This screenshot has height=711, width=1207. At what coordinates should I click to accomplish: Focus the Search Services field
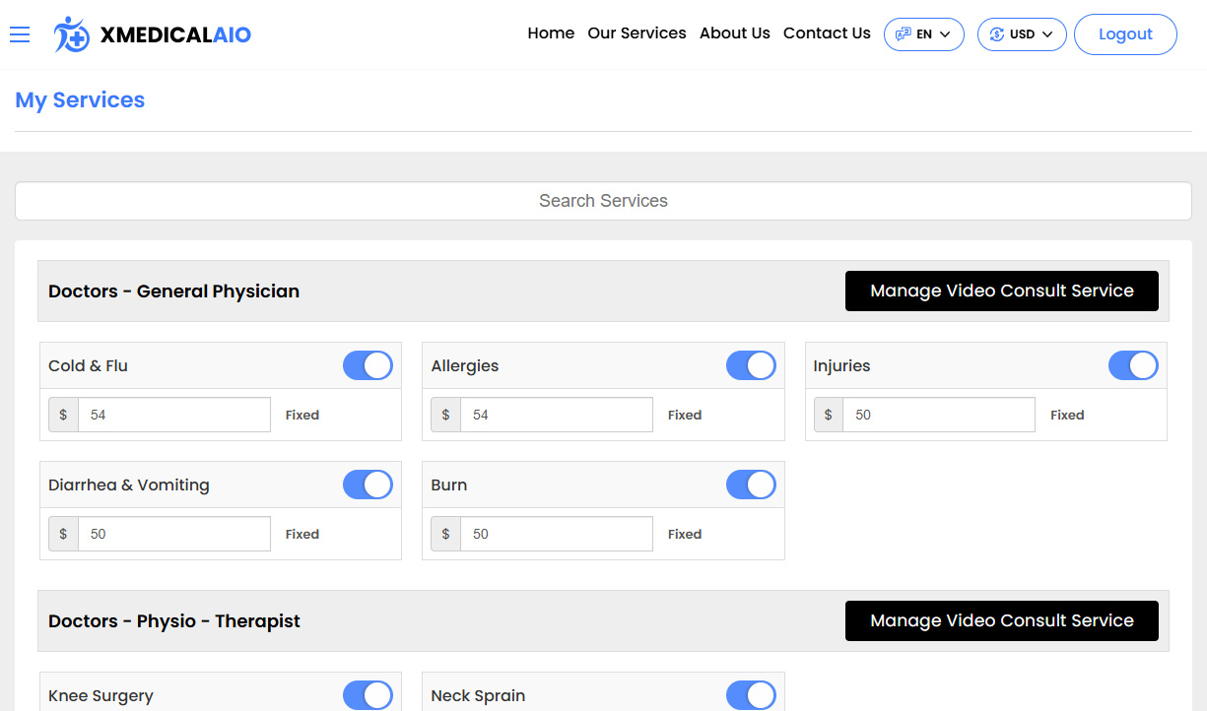tap(603, 201)
